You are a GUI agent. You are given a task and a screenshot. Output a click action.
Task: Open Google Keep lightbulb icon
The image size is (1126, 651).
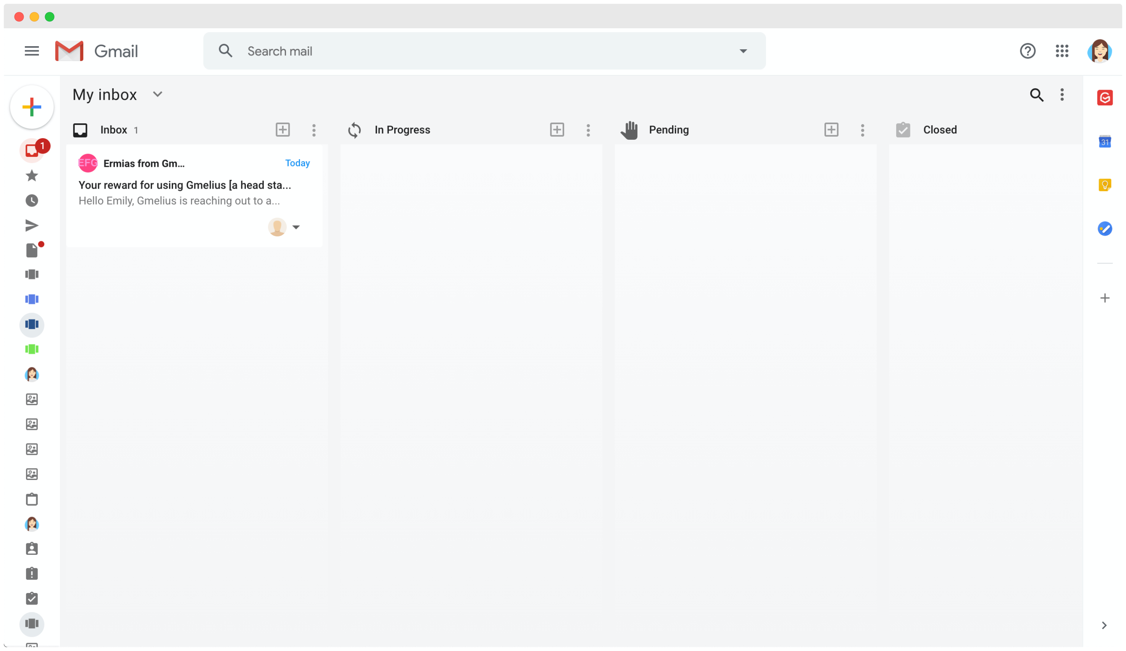tap(1105, 185)
